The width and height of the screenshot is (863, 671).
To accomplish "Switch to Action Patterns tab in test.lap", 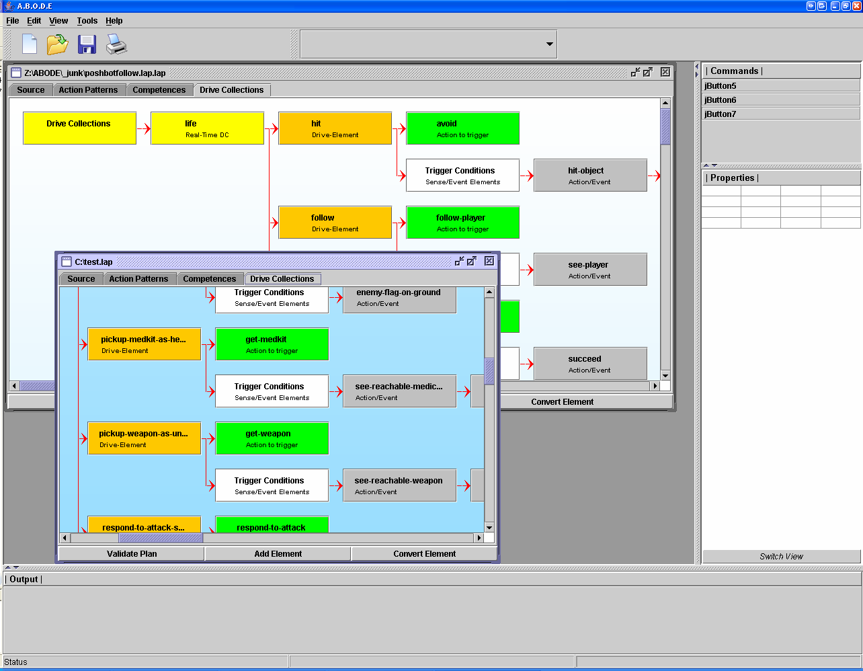I will coord(138,279).
